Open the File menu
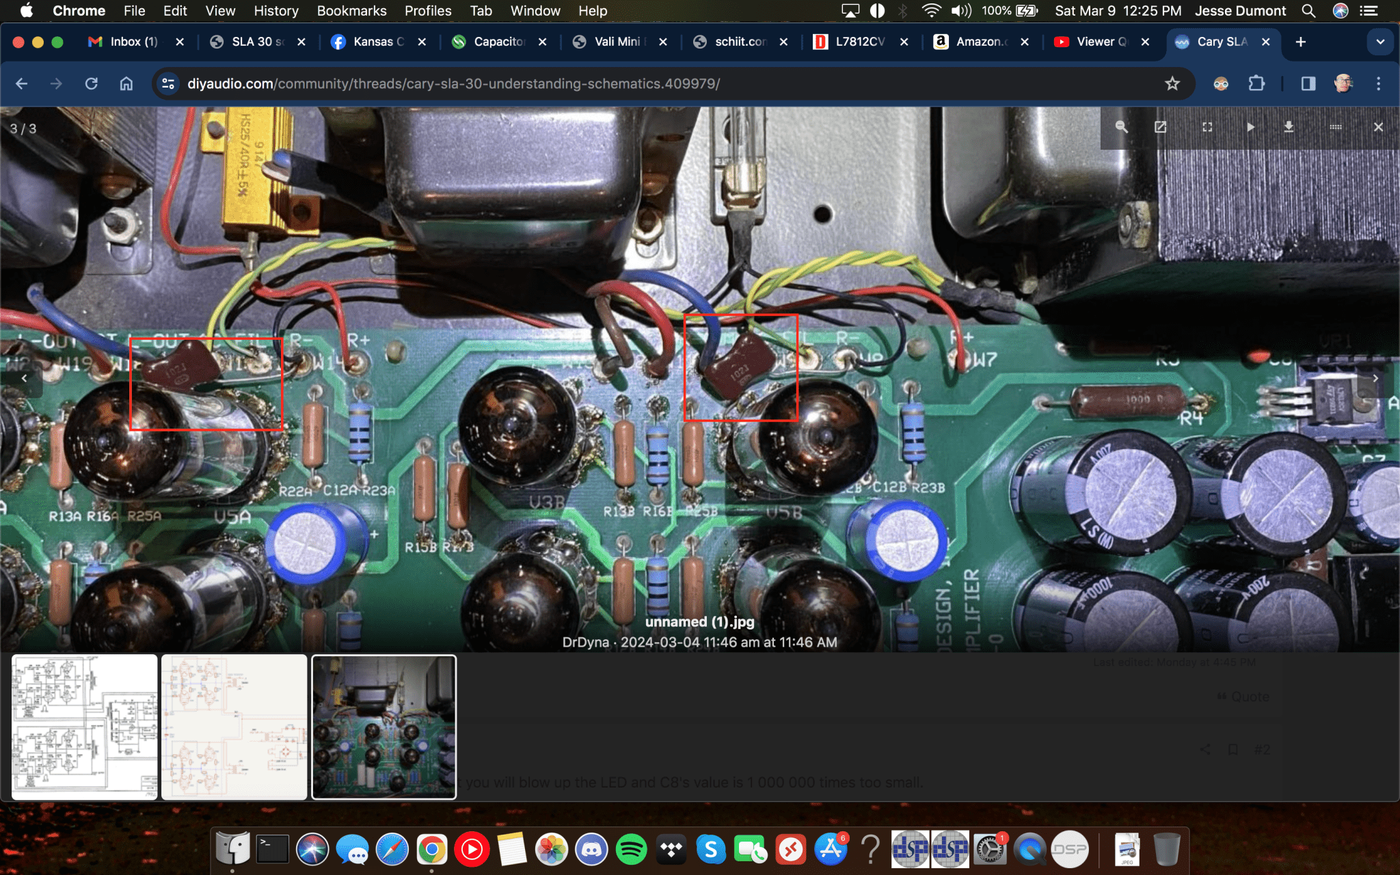 (x=134, y=11)
